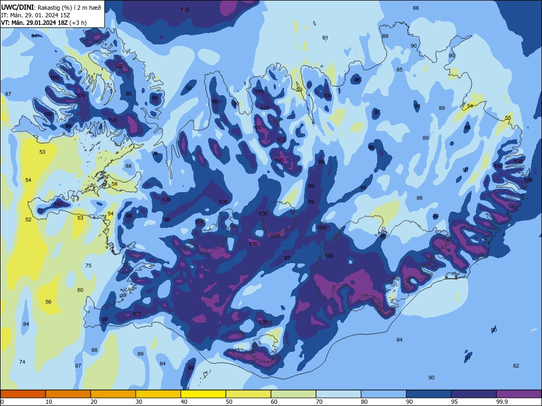This screenshot has width=542, height=406.
Task: Click the legend tick label '40'
Action: pos(184,402)
